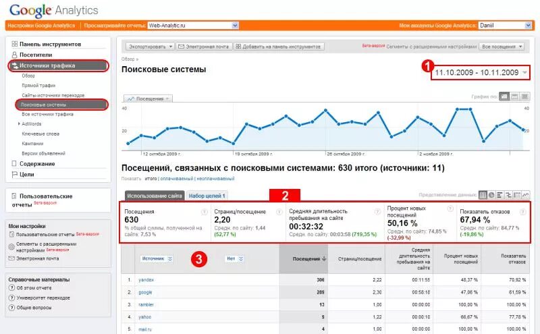This screenshot has width=540, height=334.
Task: Open Содержание menu section
Action: [37, 164]
